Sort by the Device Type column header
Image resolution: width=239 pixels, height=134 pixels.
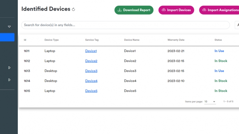point(51,40)
